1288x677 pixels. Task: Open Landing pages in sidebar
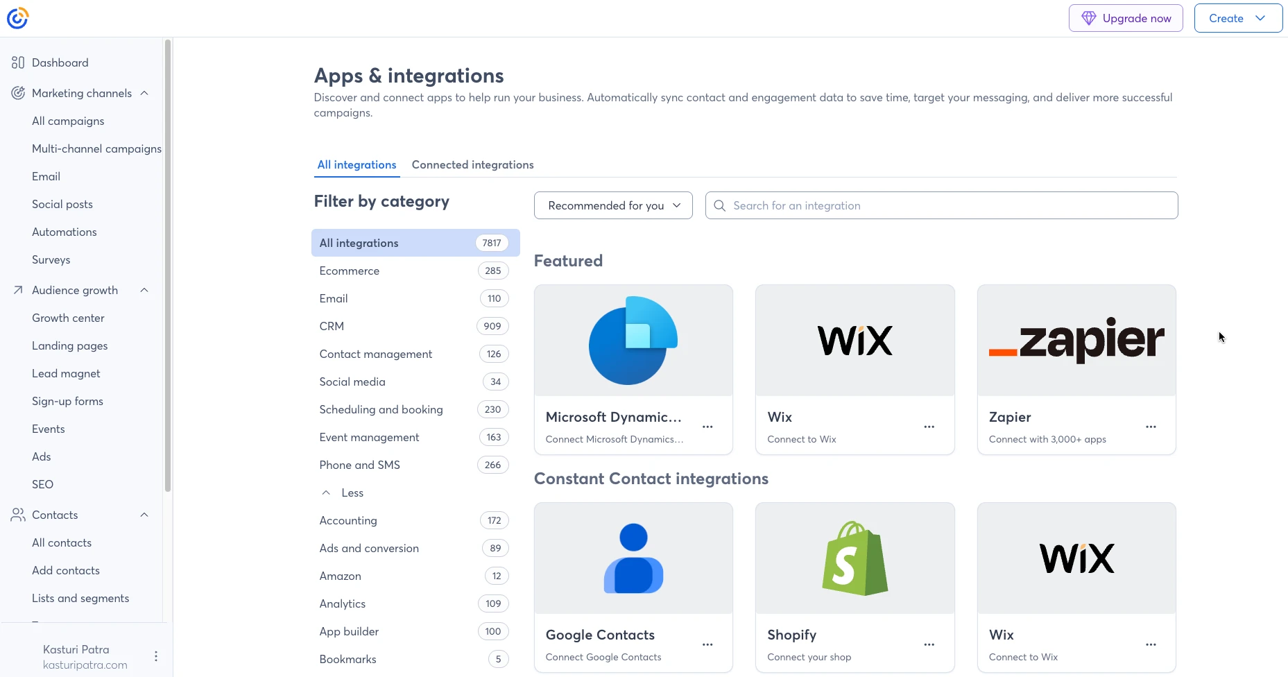(70, 345)
